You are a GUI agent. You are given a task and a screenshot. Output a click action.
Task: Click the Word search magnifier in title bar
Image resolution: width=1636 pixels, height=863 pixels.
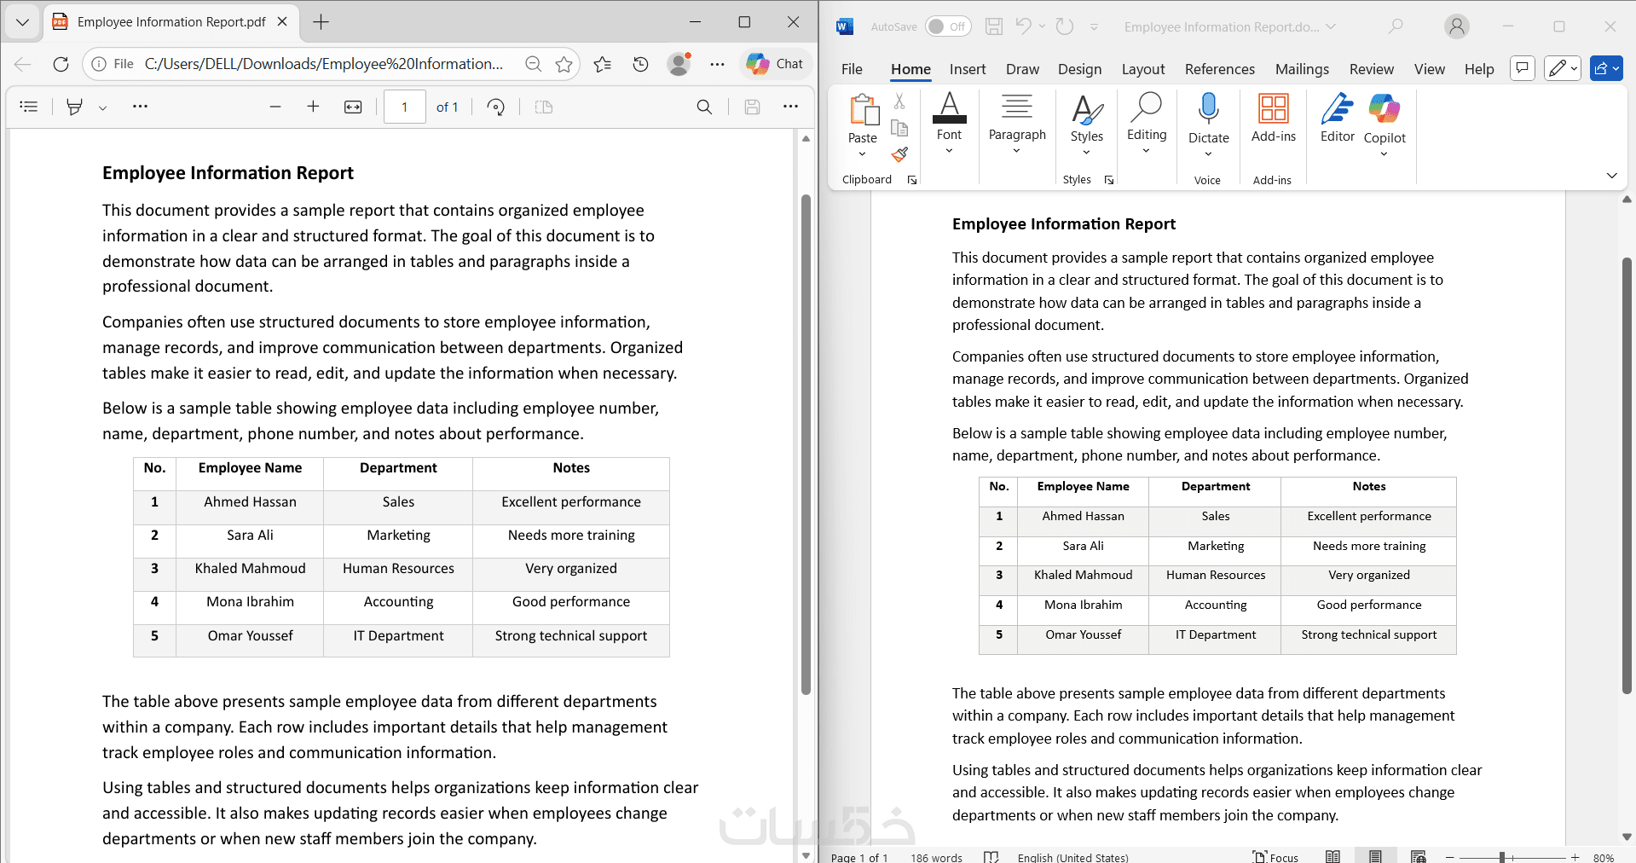(x=1396, y=26)
